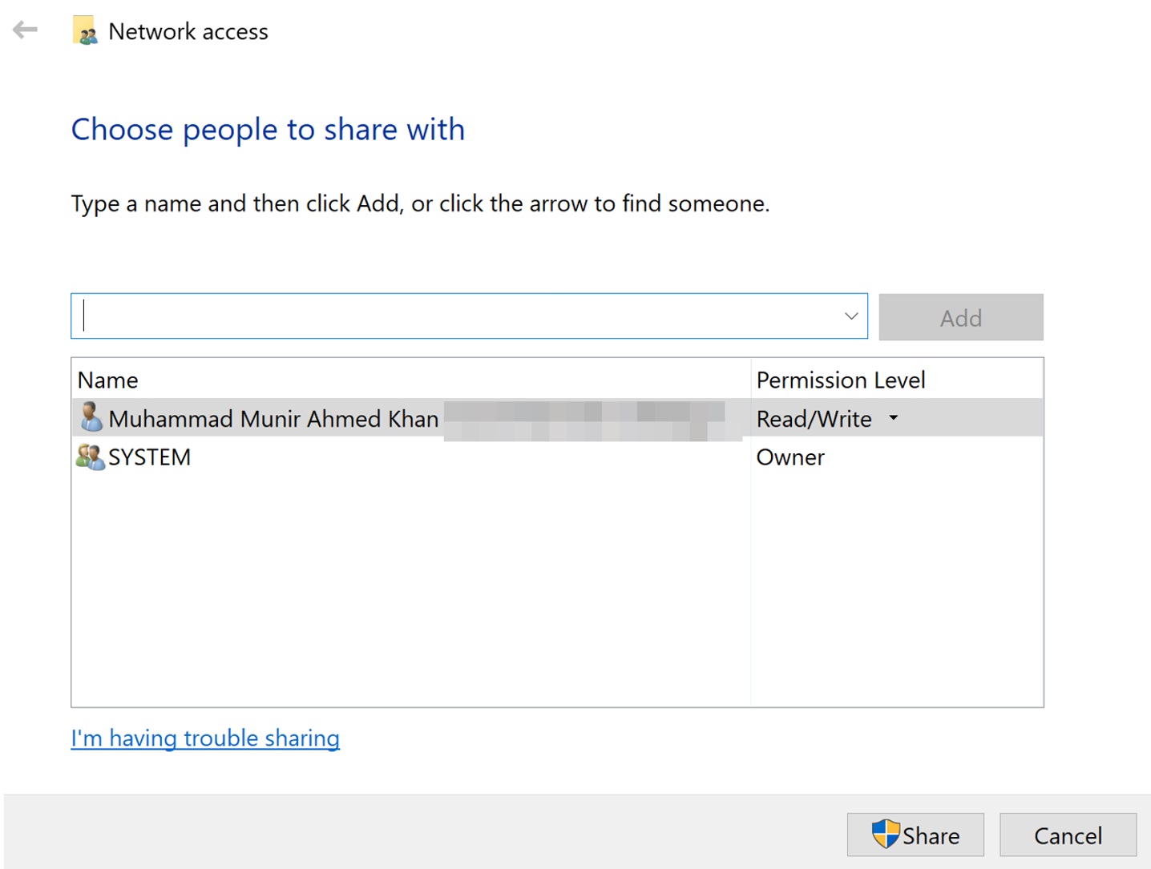Open the name combo box dropdown arrow
Viewport: 1151px width, 869px height.
[851, 316]
